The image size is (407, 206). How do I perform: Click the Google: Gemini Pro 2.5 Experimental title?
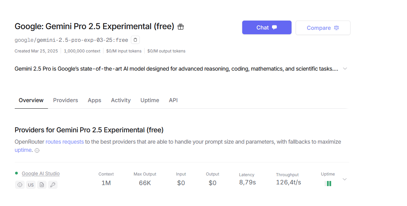(94, 26)
